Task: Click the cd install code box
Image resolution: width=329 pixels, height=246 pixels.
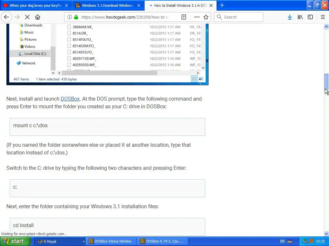Action: click(107, 227)
